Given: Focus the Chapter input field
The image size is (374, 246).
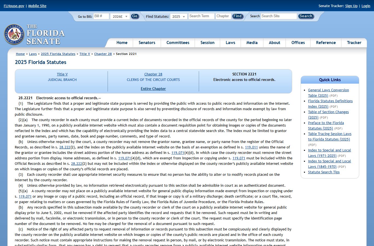Looking at the screenshot, I should coord(223,16).
